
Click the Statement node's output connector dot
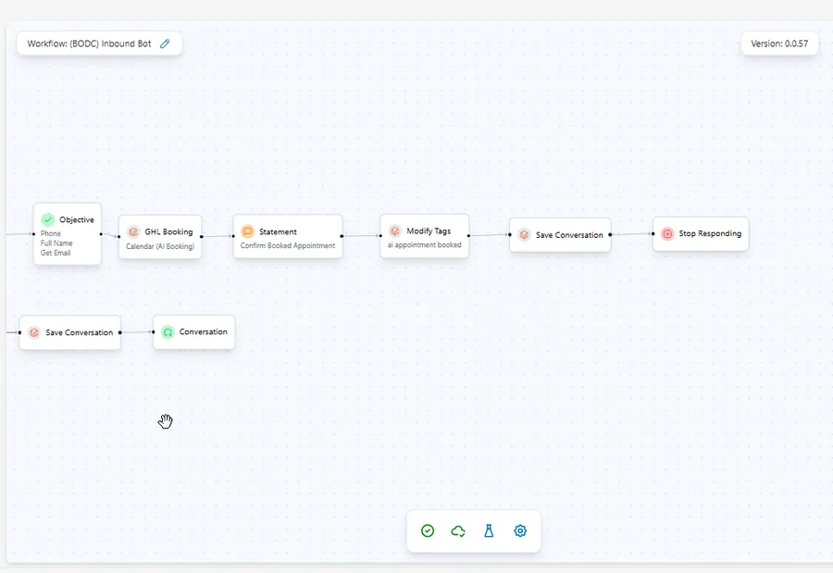point(342,236)
